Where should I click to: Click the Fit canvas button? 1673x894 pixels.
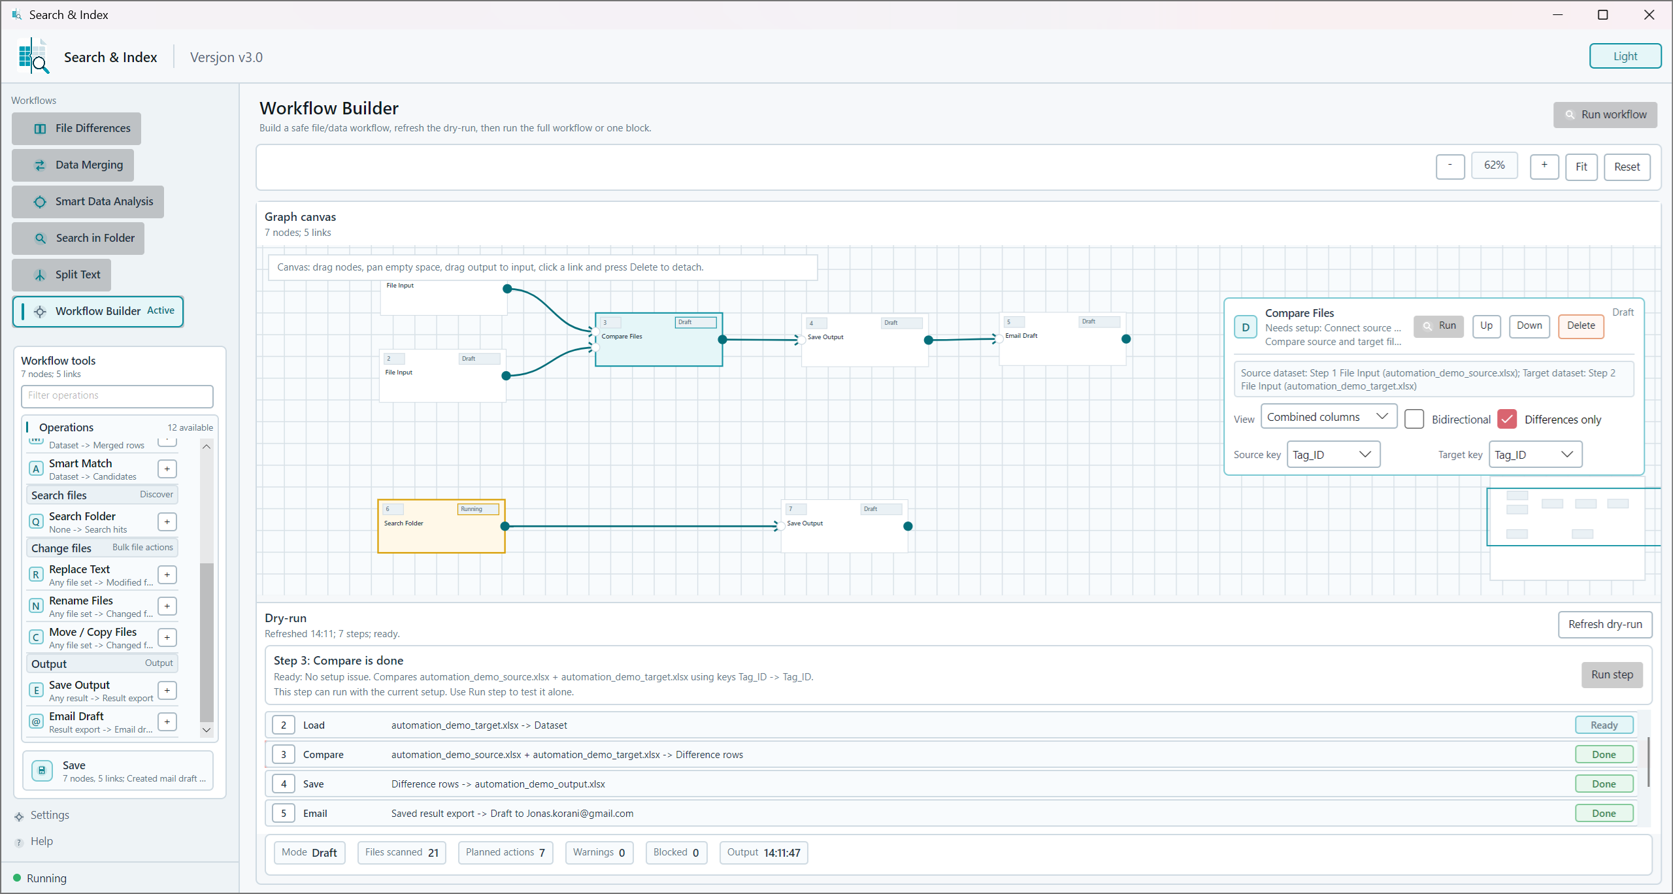pyautogui.click(x=1582, y=167)
